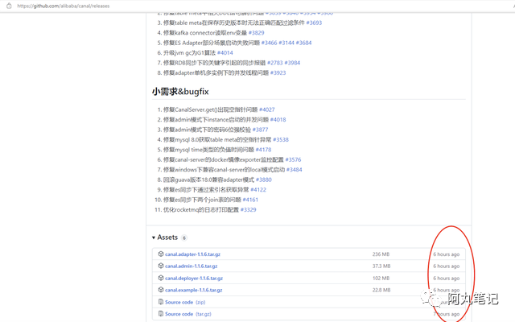This screenshot has width=515, height=322.
Task: Click the file icon beside Source code (tar.gz)
Action: (x=161, y=314)
